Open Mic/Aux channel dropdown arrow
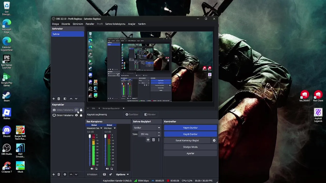Viewport: 326px width, 183px height. [115, 128]
